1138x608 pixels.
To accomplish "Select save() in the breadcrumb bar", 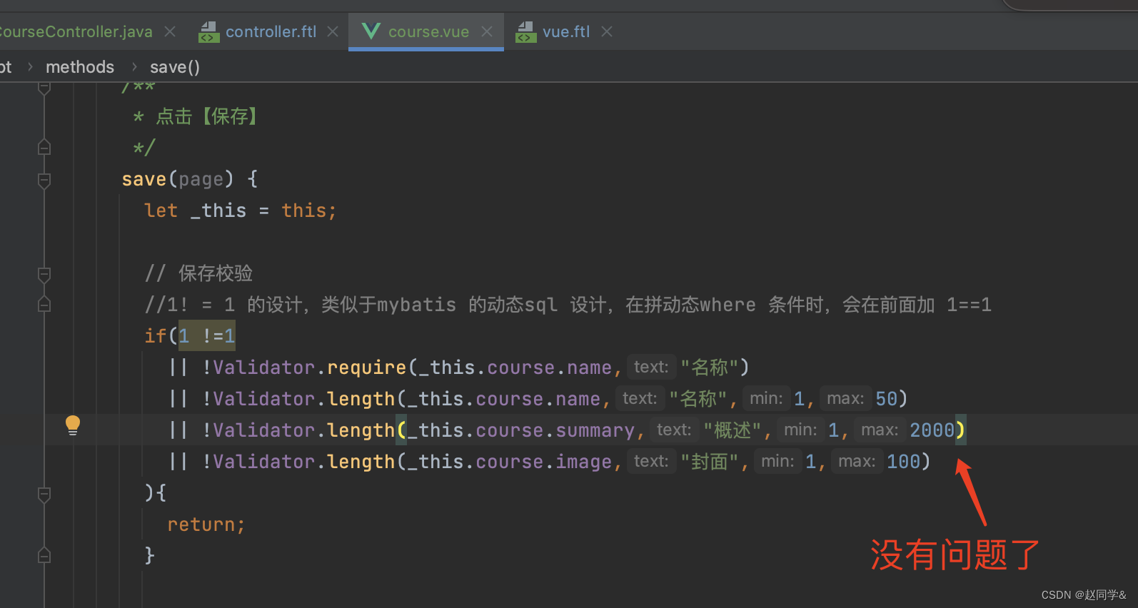I will click(x=175, y=67).
